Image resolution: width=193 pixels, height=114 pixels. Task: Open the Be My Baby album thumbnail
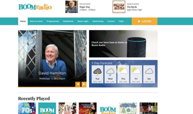(x=67, y=108)
